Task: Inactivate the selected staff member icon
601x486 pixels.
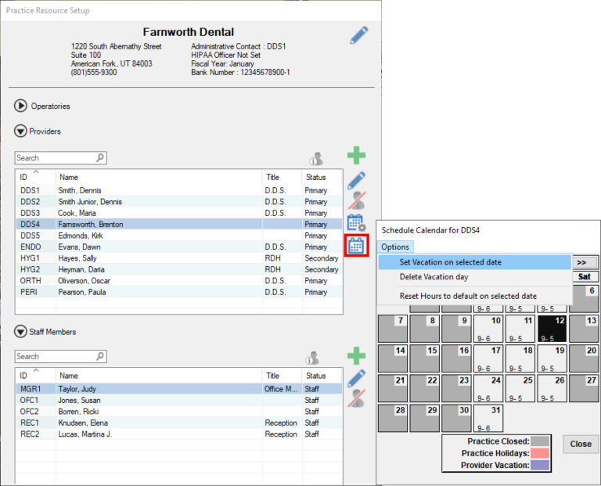Action: 357,398
